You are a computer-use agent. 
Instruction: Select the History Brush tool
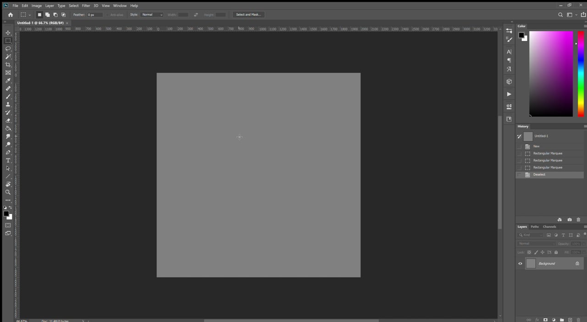point(8,113)
